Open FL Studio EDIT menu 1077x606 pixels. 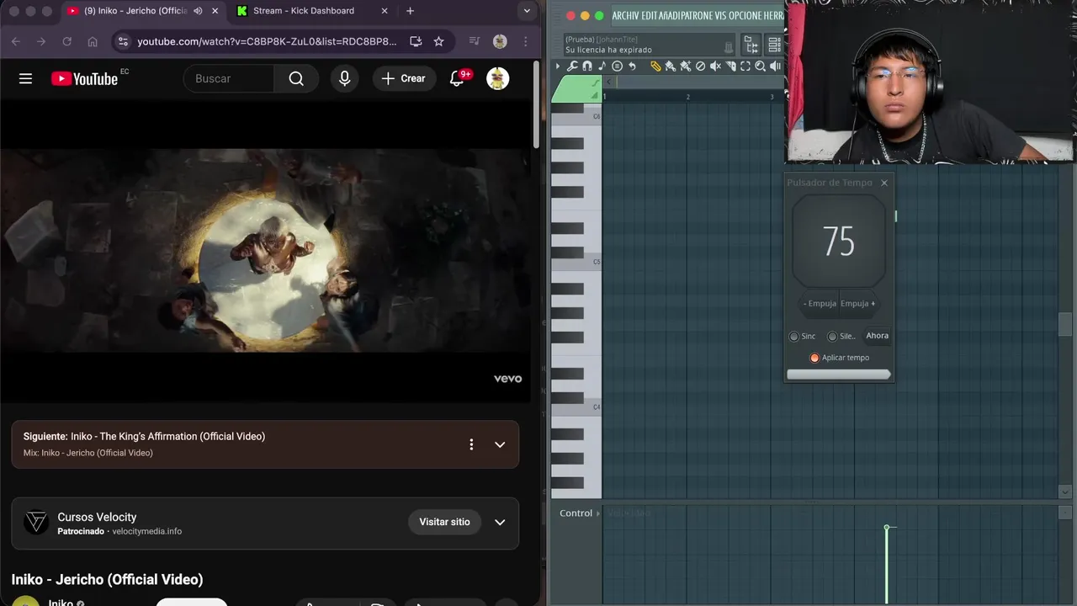(649, 15)
